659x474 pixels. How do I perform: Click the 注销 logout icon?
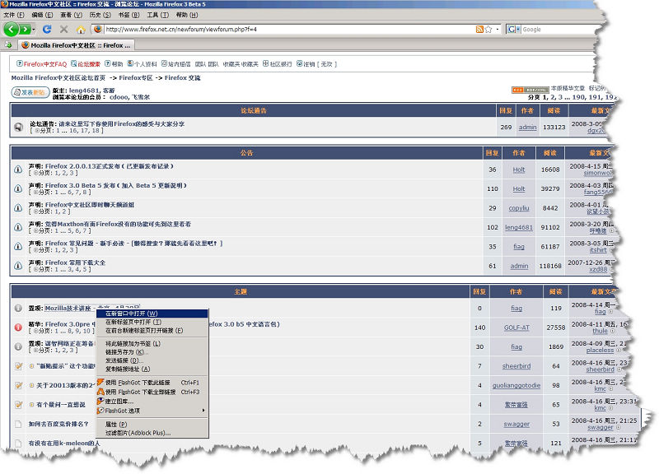(300, 64)
